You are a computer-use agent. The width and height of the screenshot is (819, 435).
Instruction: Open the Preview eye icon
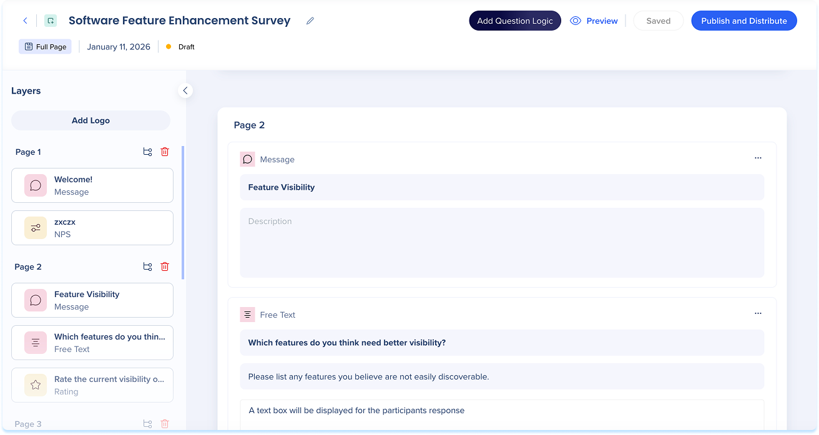(x=576, y=21)
